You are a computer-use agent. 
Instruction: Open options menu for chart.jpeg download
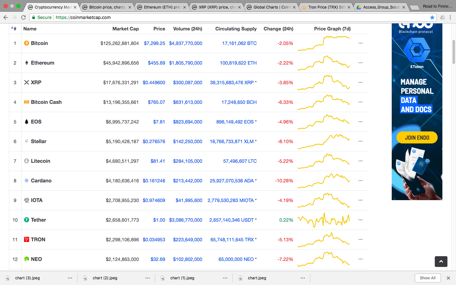click(303, 278)
